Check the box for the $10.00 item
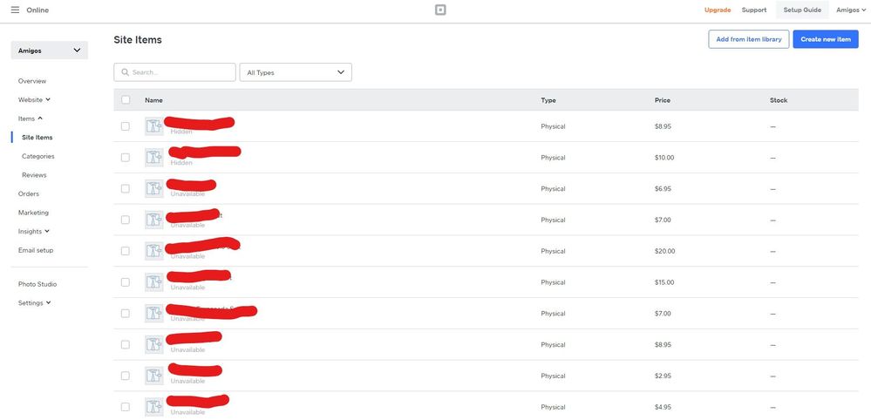The height and width of the screenshot is (420, 871). click(x=126, y=158)
